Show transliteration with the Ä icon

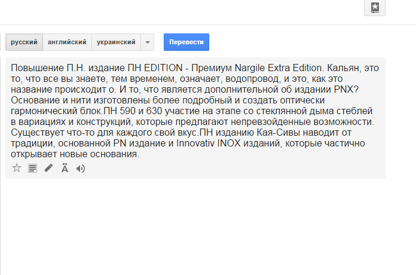(65, 168)
